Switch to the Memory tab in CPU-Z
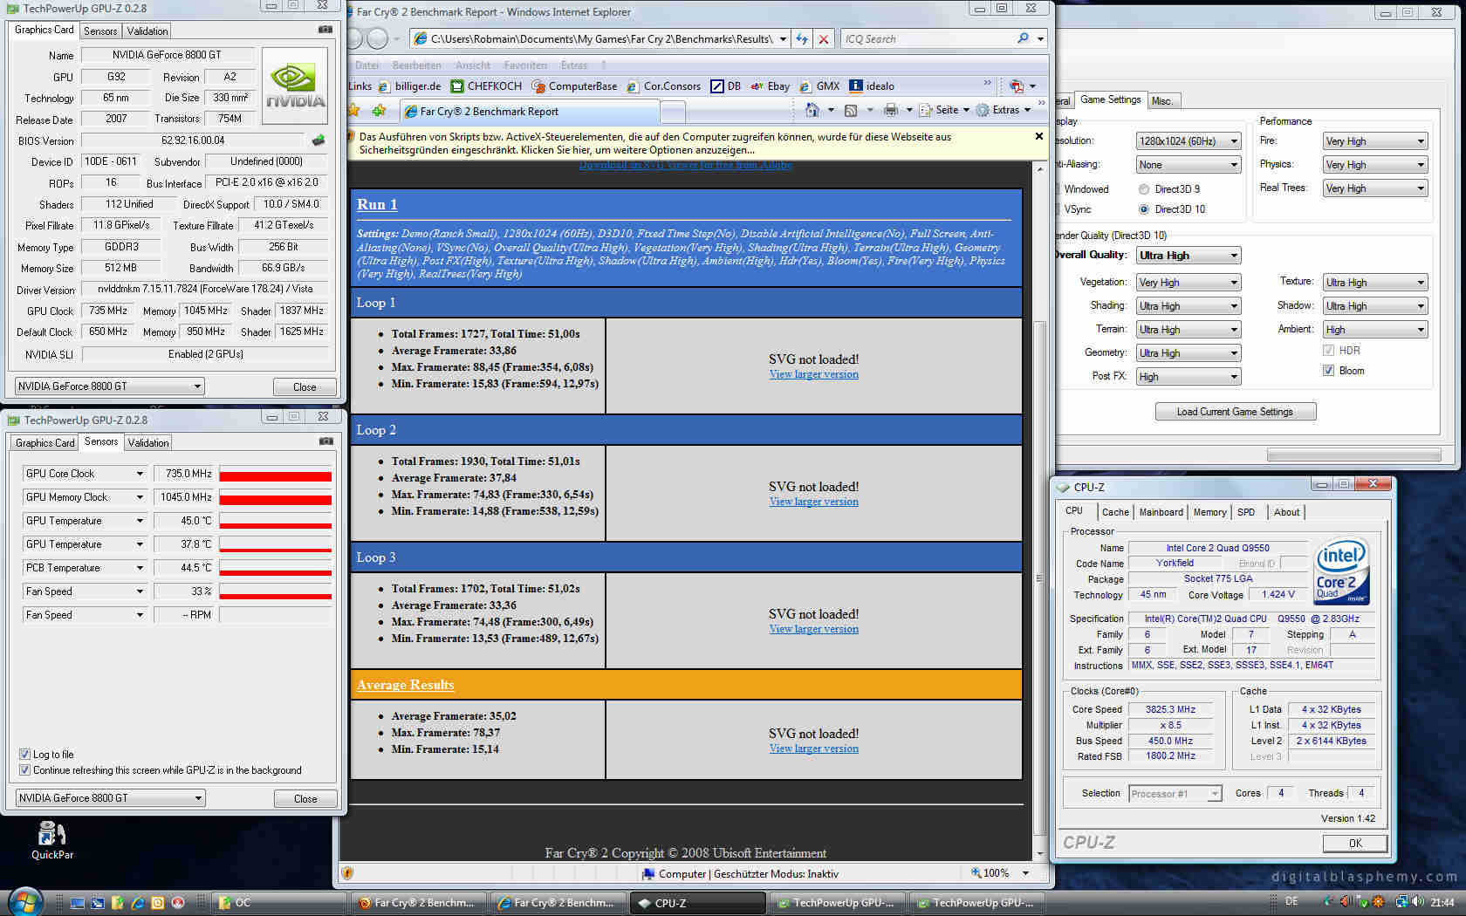 1209,512
